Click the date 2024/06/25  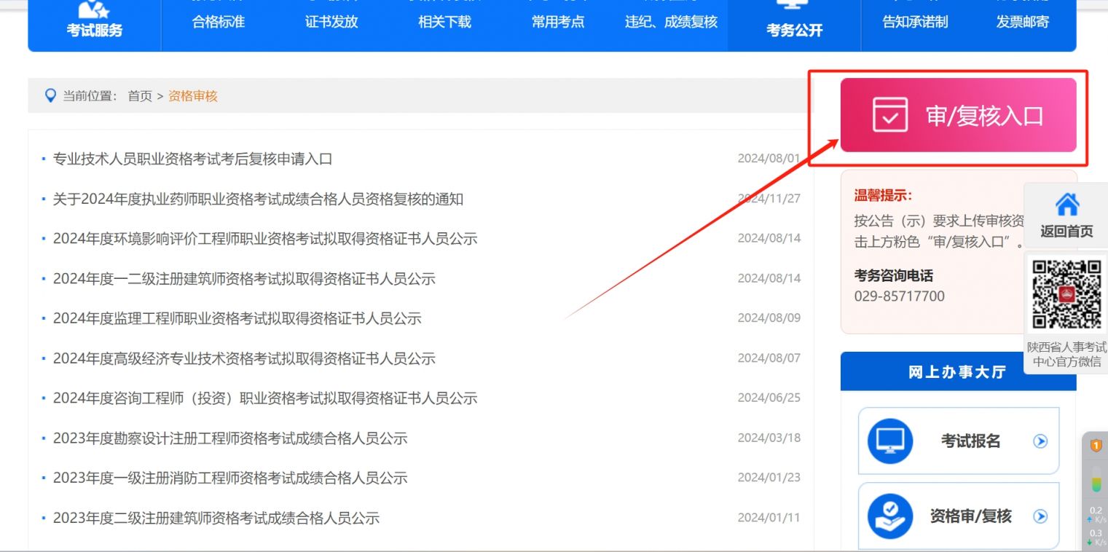769,398
